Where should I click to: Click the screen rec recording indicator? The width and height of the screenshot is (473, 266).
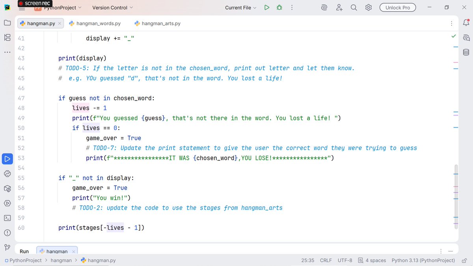(x=35, y=3)
